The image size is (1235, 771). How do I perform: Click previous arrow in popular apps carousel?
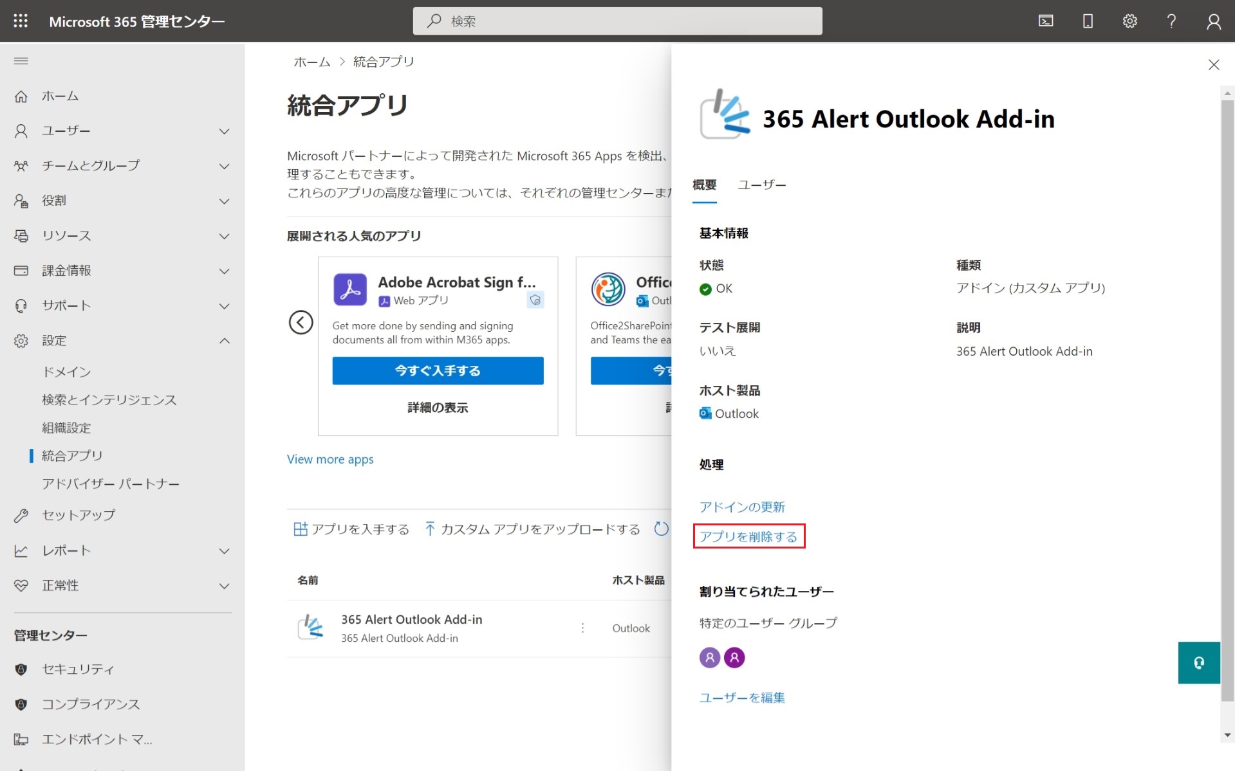pos(301,322)
